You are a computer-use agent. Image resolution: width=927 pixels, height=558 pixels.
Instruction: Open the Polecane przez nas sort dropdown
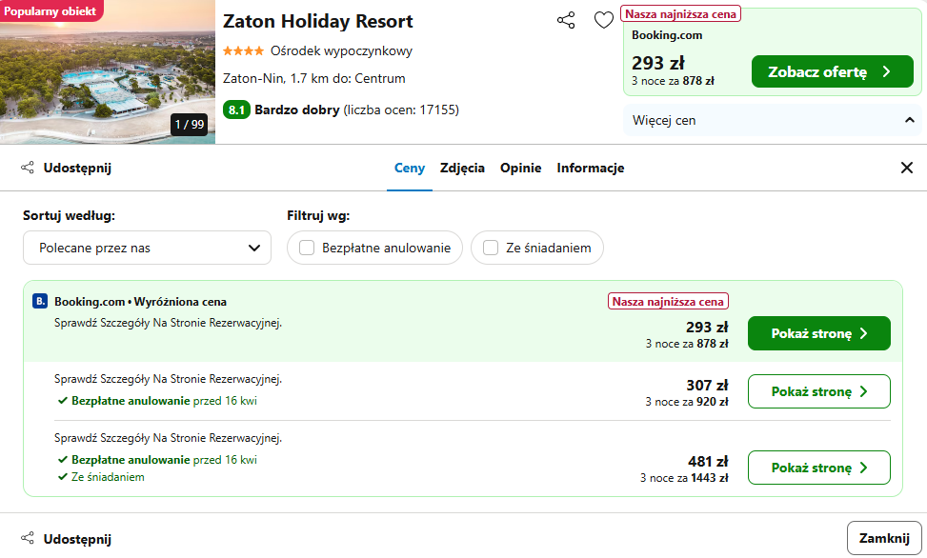point(148,248)
